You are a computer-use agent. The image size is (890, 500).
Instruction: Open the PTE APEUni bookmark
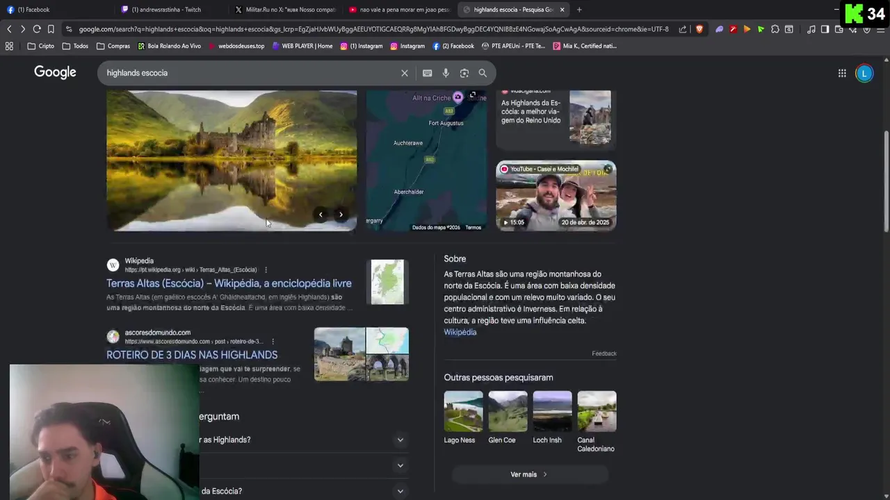click(513, 46)
